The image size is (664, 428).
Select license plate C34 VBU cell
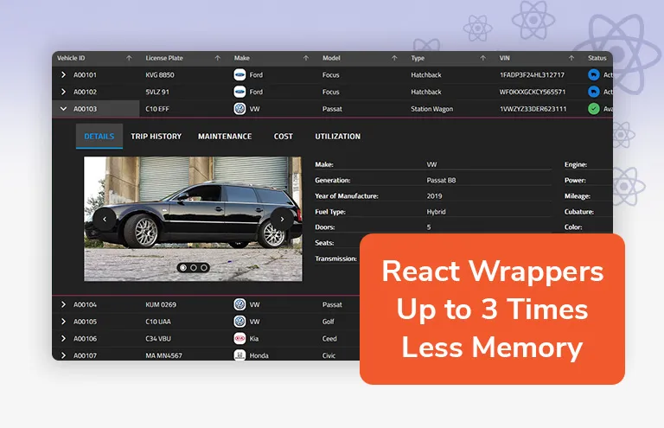[x=158, y=338]
